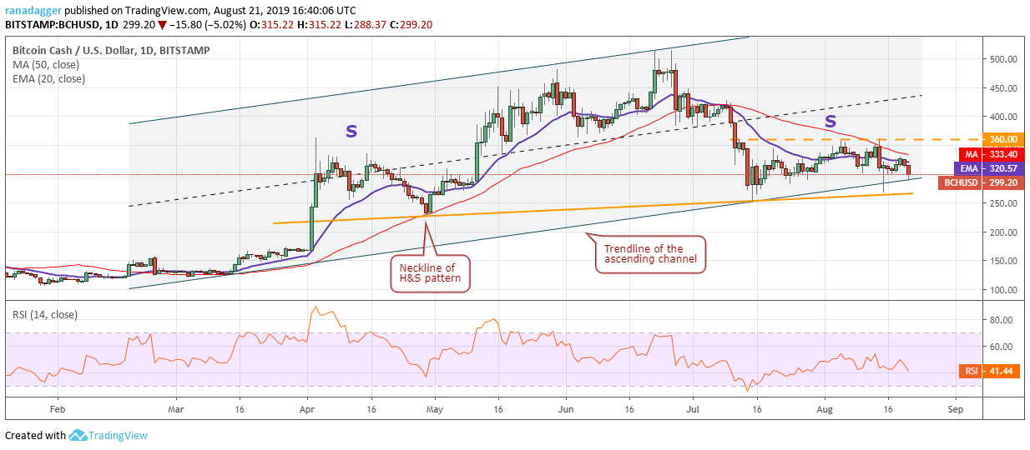The image size is (1030, 450).
Task: Click the 'Sep' date axis label
Action: coord(957,410)
